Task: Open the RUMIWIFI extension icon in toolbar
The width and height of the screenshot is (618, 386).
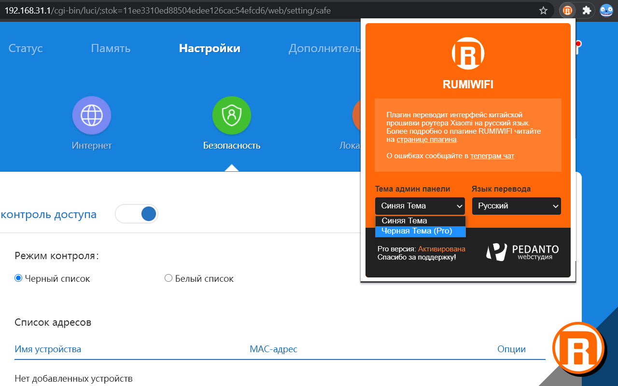Action: pyautogui.click(x=568, y=10)
